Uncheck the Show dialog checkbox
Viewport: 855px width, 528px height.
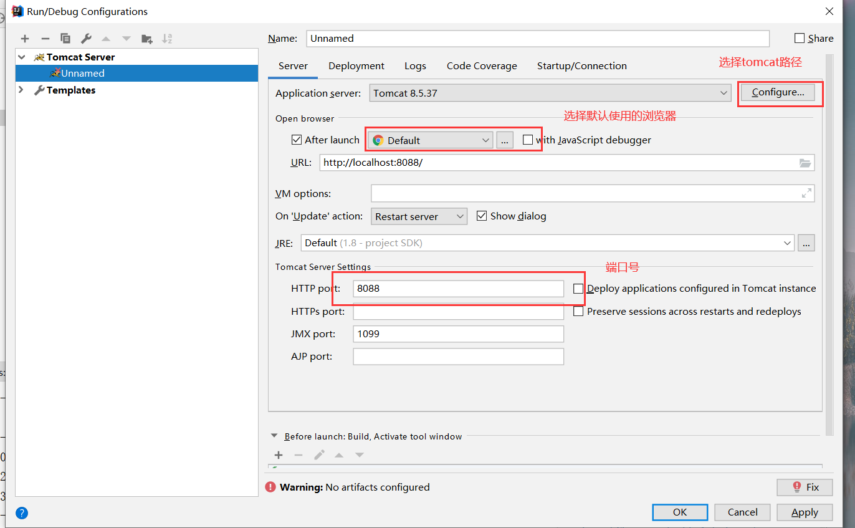481,216
